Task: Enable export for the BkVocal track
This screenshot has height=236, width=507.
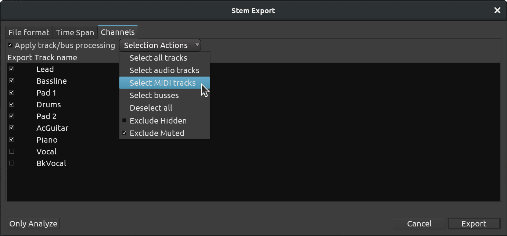Action: tap(12, 163)
